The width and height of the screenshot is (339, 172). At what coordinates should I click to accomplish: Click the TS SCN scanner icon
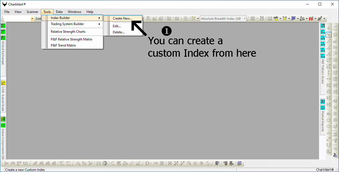(x=323, y=44)
